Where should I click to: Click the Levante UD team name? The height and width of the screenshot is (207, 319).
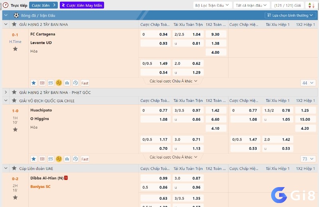(x=41, y=43)
